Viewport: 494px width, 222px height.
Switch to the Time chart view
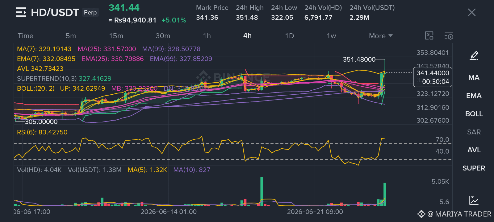(25, 36)
